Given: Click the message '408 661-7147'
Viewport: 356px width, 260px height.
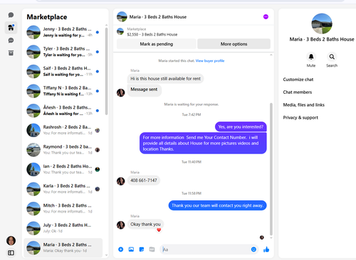Looking at the screenshot, I should pos(144,180).
